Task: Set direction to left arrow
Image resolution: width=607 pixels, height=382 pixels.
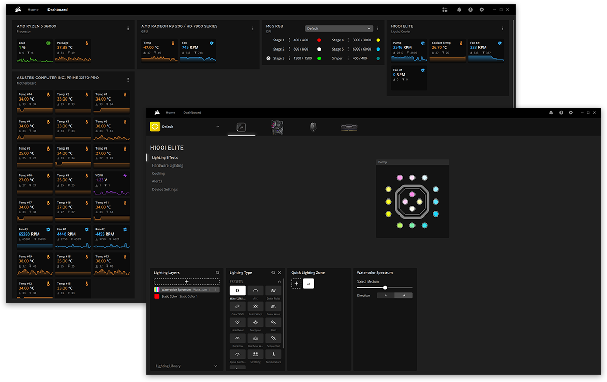Action: [386, 295]
